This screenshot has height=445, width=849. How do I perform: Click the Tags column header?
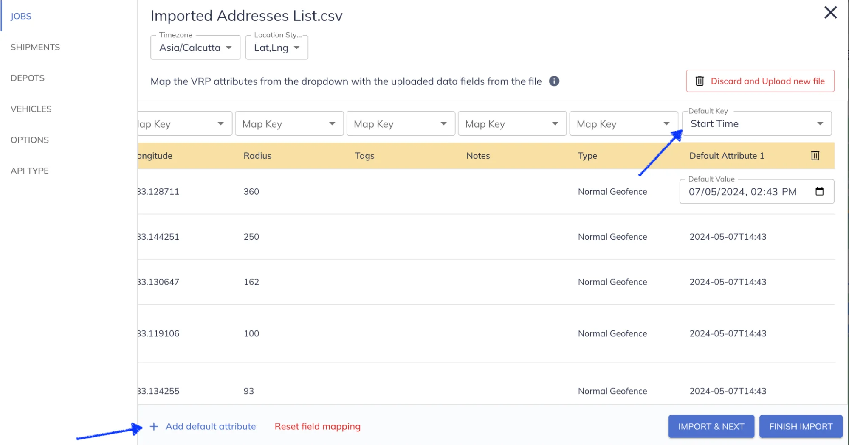[364, 156]
